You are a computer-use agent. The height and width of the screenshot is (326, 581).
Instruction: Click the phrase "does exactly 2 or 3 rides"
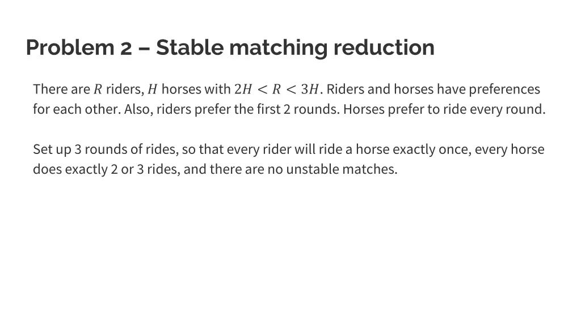pyautogui.click(x=106, y=170)
